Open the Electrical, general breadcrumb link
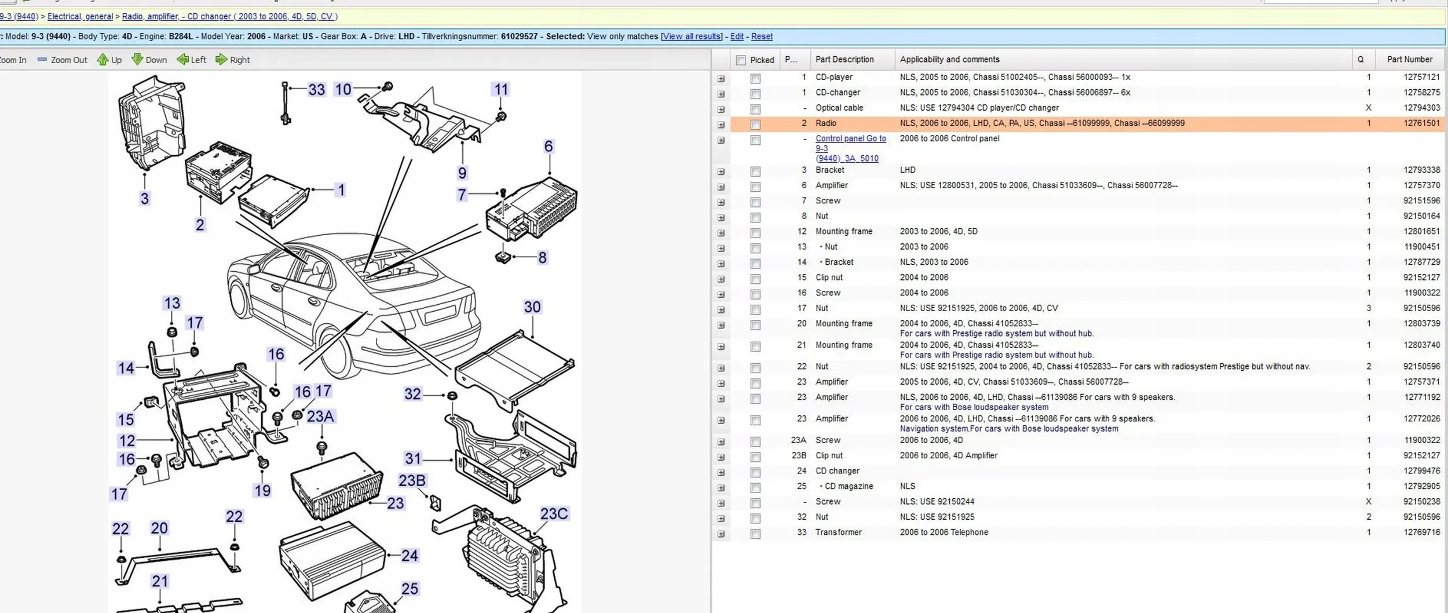Image resolution: width=1448 pixels, height=613 pixels. (80, 17)
